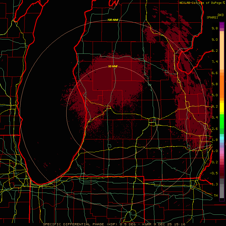Pick the purple top segment of color scale
This screenshot has width=226, height=226.
click(x=222, y=25)
